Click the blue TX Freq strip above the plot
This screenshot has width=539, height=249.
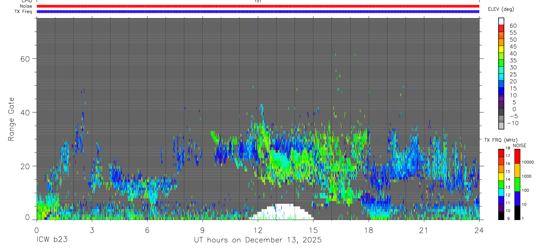point(258,11)
